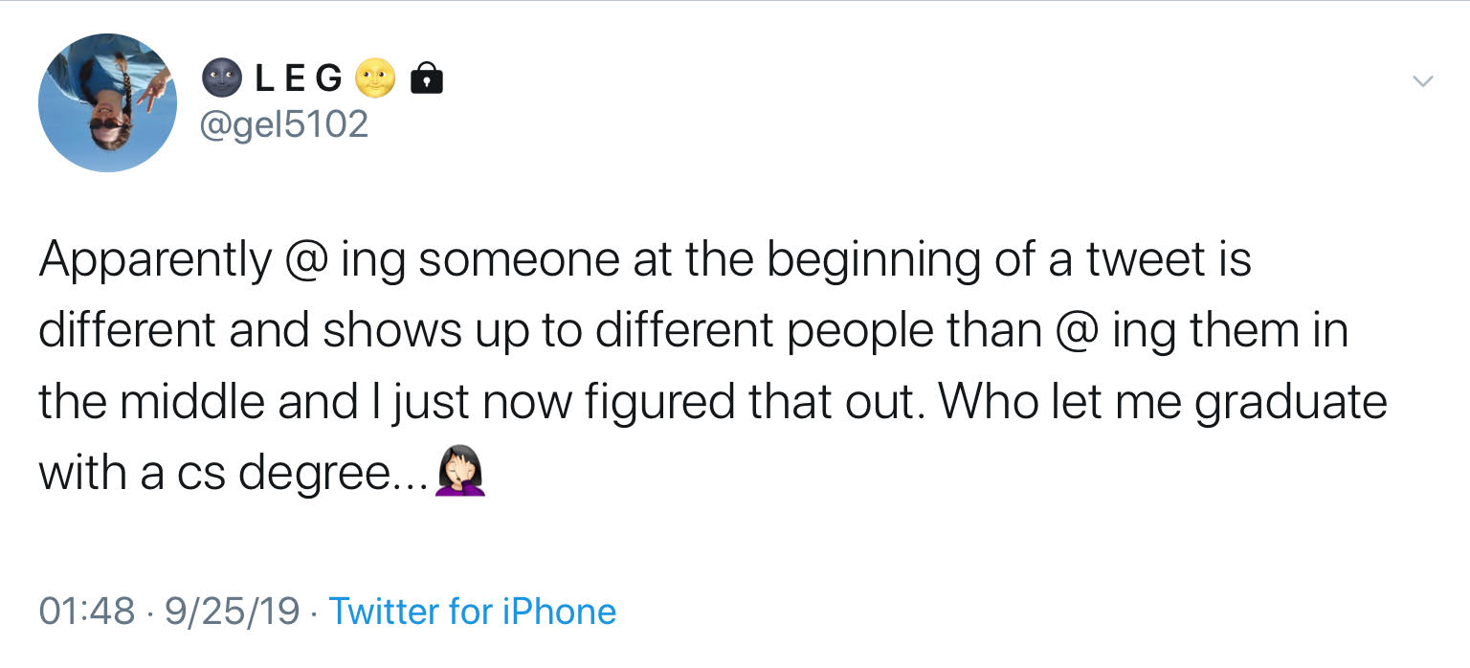Open the user's circular profile picture
The height and width of the screenshot is (668, 1470).
click(108, 102)
